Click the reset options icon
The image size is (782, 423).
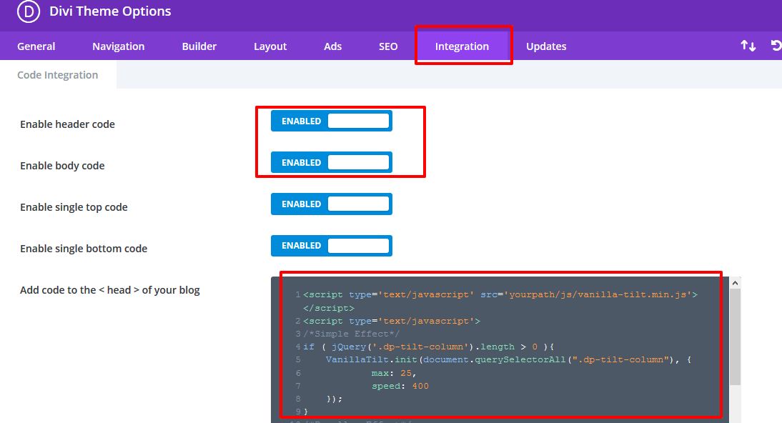tap(776, 46)
